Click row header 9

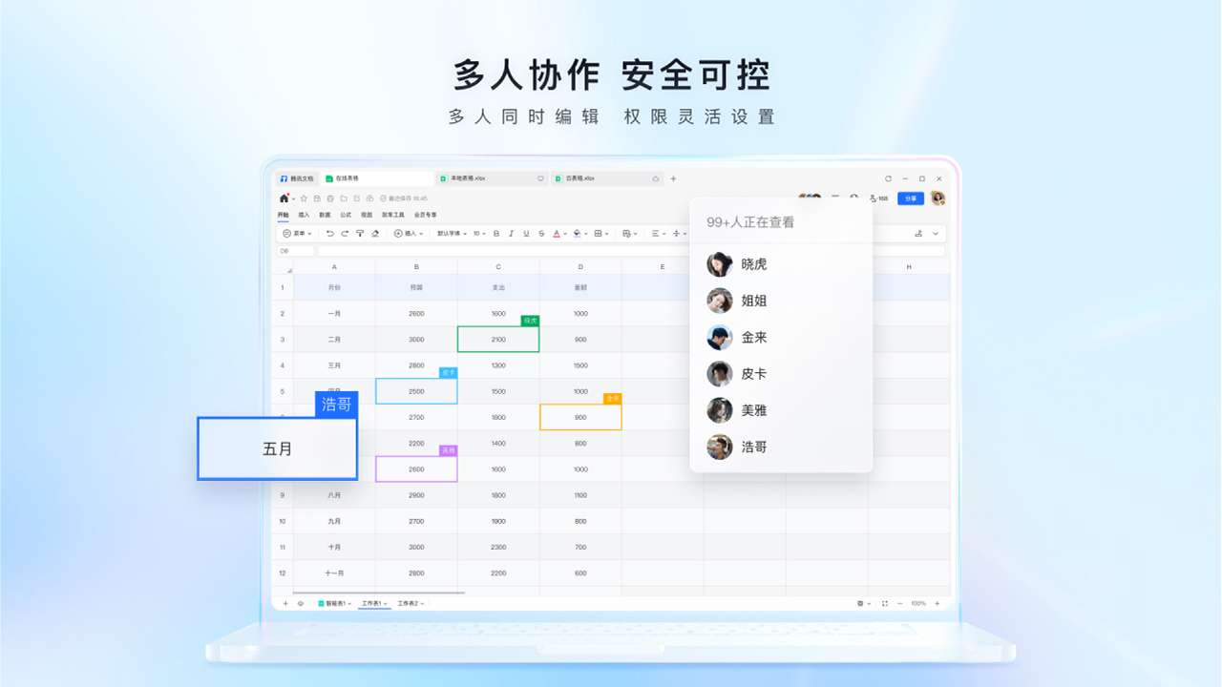[283, 495]
